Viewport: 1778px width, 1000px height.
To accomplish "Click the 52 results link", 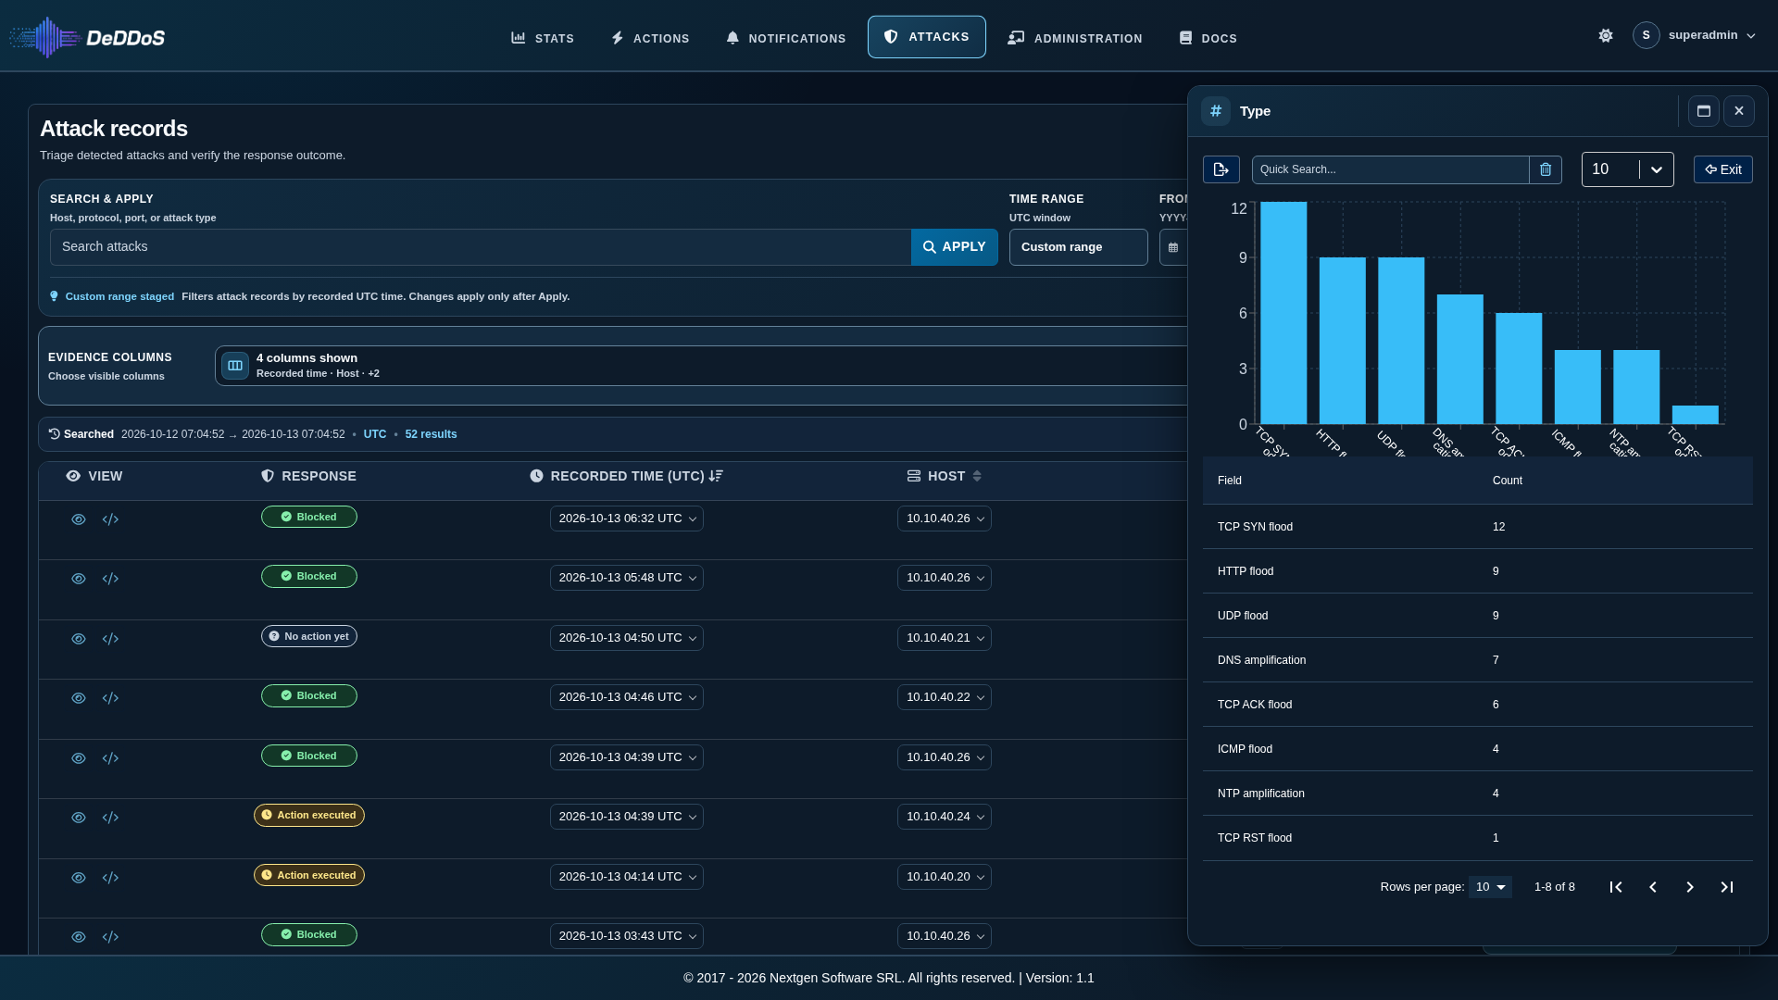I will click(431, 434).
